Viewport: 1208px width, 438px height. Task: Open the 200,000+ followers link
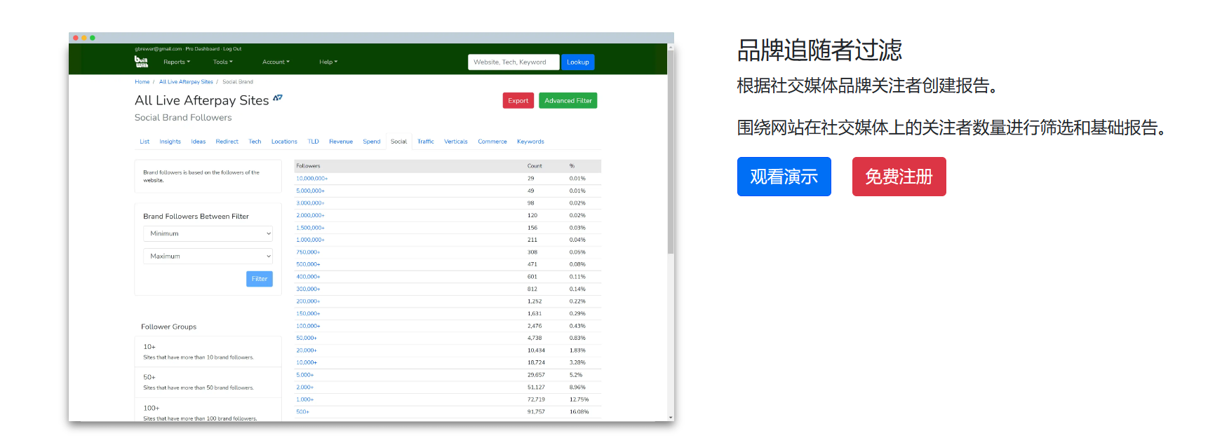pyautogui.click(x=308, y=301)
